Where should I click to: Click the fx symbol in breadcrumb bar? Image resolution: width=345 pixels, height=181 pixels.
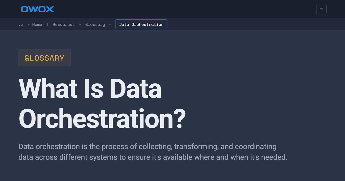pos(21,24)
